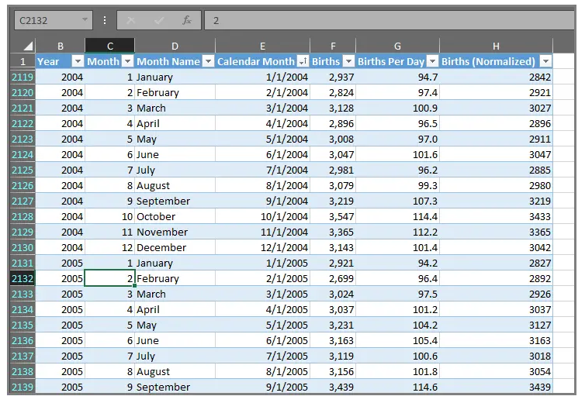Click normalized births value 2827
The height and width of the screenshot is (403, 585).
click(497, 263)
